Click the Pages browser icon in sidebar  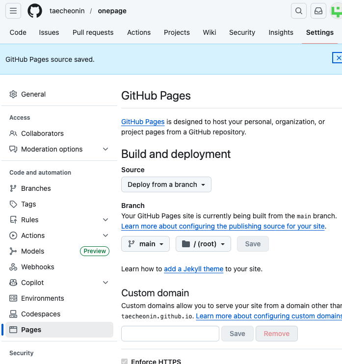click(x=13, y=330)
